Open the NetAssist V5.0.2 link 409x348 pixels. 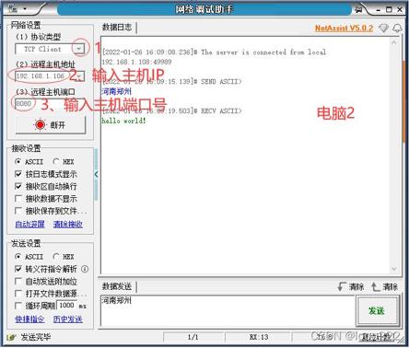pos(344,28)
